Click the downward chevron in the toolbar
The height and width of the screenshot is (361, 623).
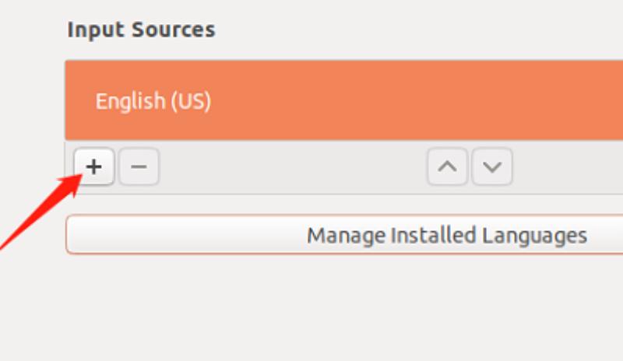(x=492, y=166)
